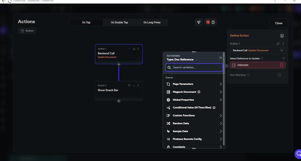Add an action below Show Snack Bar
301x161 pixels.
(x=119, y=101)
